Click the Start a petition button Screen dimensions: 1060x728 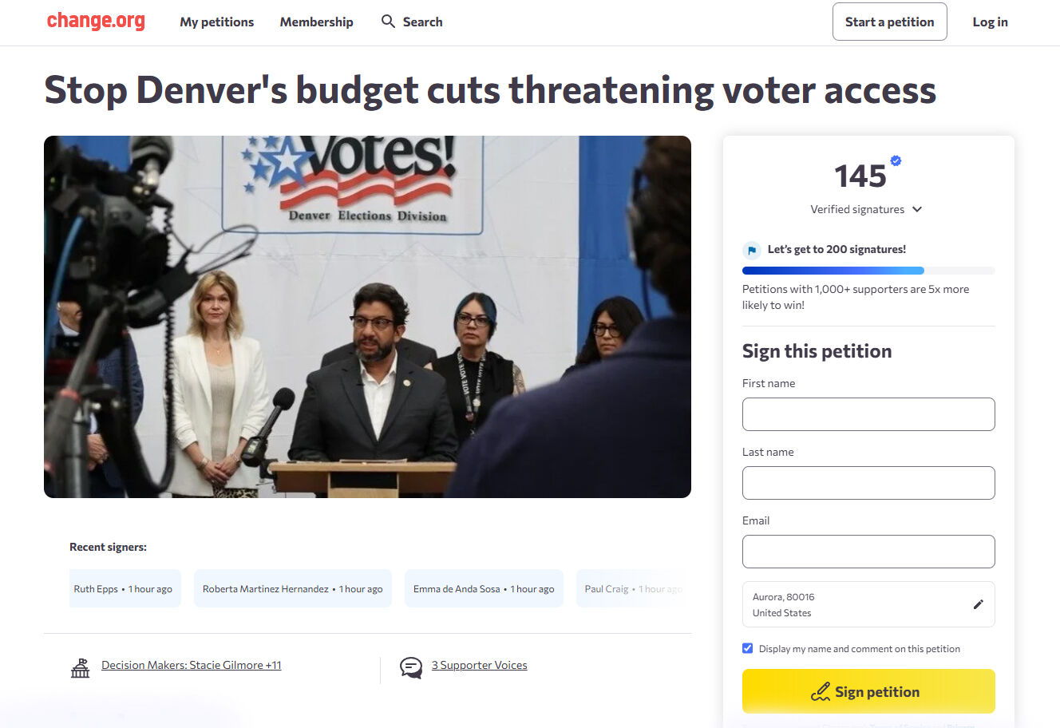pyautogui.click(x=889, y=22)
